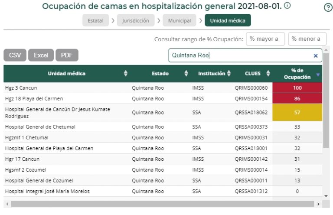Click the % mayor a input field
Viewport: 333px width, 215px height.
[265, 39]
